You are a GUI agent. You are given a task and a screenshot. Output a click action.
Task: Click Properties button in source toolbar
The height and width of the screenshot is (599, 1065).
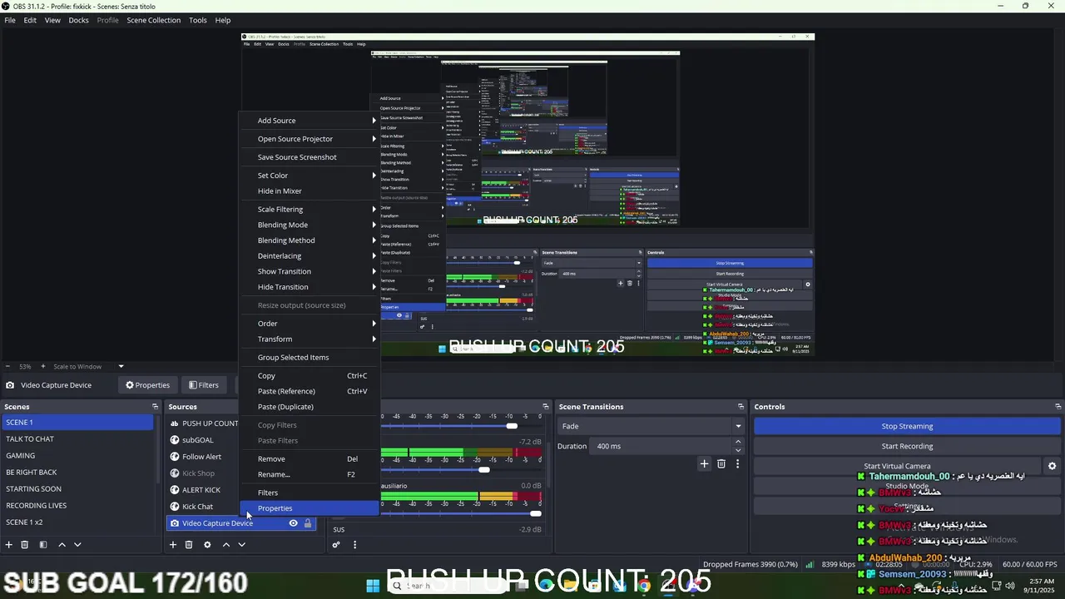[147, 385]
